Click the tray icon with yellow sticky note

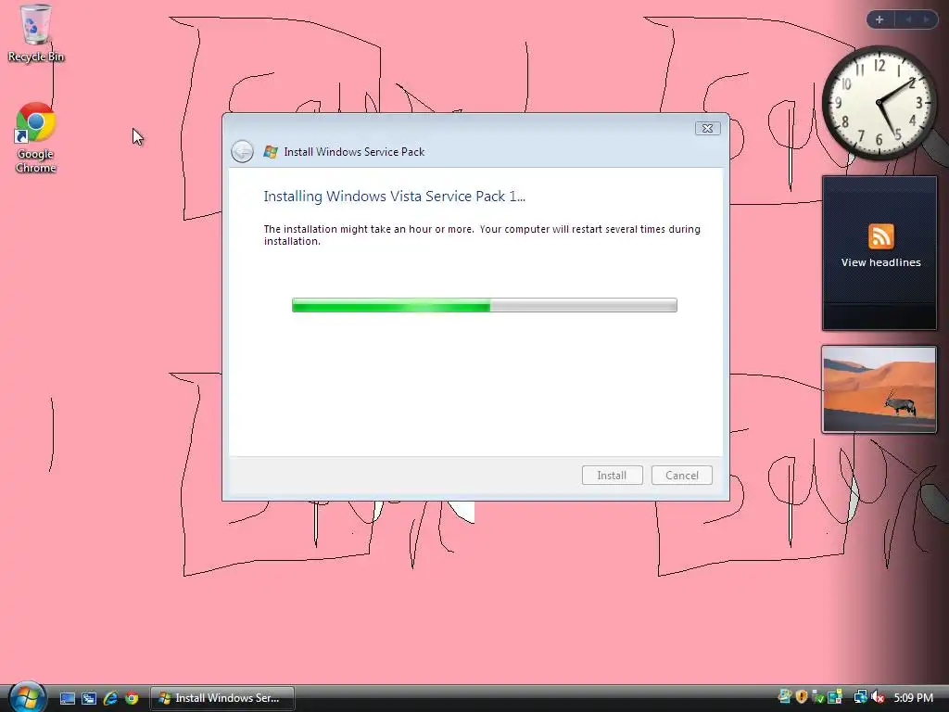tap(835, 697)
